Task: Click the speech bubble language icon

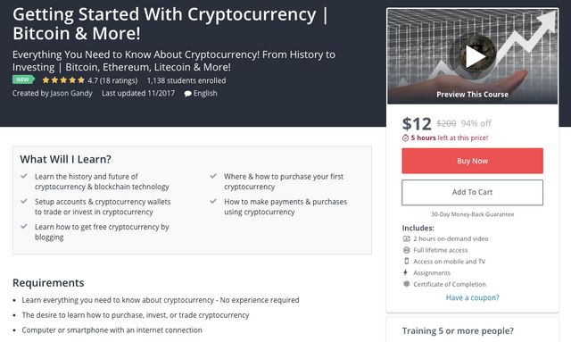Action: [x=187, y=94]
